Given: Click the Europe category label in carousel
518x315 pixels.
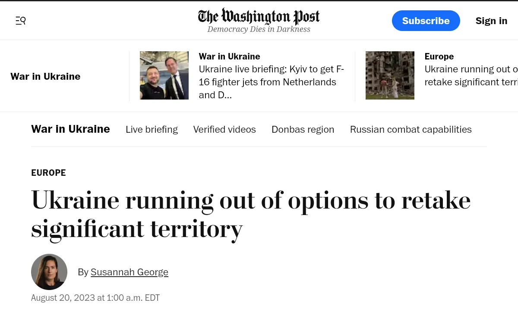Looking at the screenshot, I should coord(439,56).
